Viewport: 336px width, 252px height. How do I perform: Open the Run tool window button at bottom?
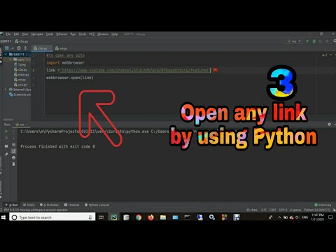point(12,205)
